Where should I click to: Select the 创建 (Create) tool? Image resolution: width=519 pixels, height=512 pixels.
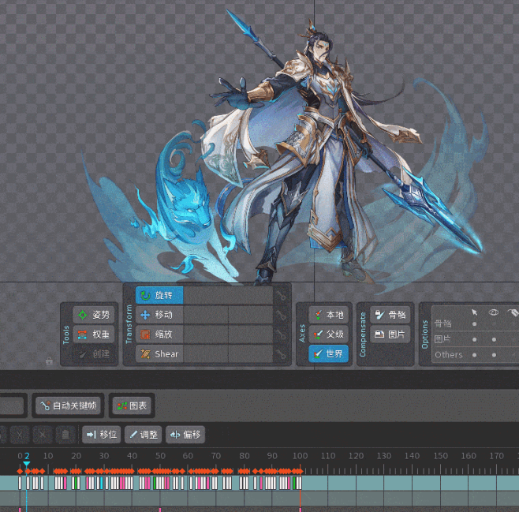[x=94, y=353]
